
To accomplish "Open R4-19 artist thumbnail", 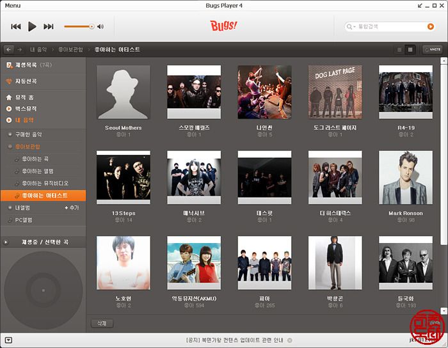I will [x=406, y=92].
